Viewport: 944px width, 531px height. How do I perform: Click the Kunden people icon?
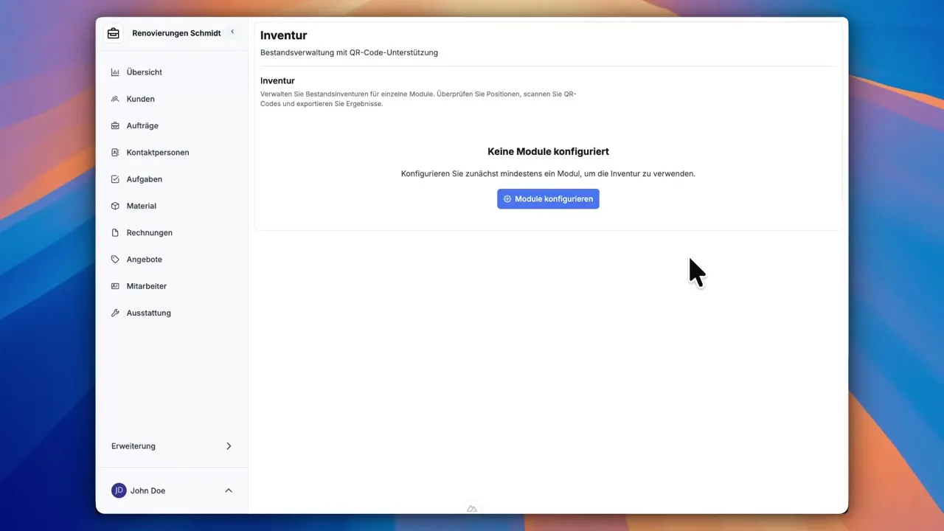coord(115,99)
